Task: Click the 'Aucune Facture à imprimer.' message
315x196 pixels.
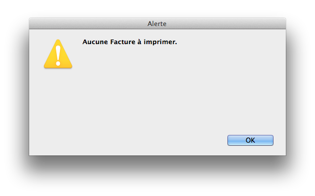Action: click(130, 42)
